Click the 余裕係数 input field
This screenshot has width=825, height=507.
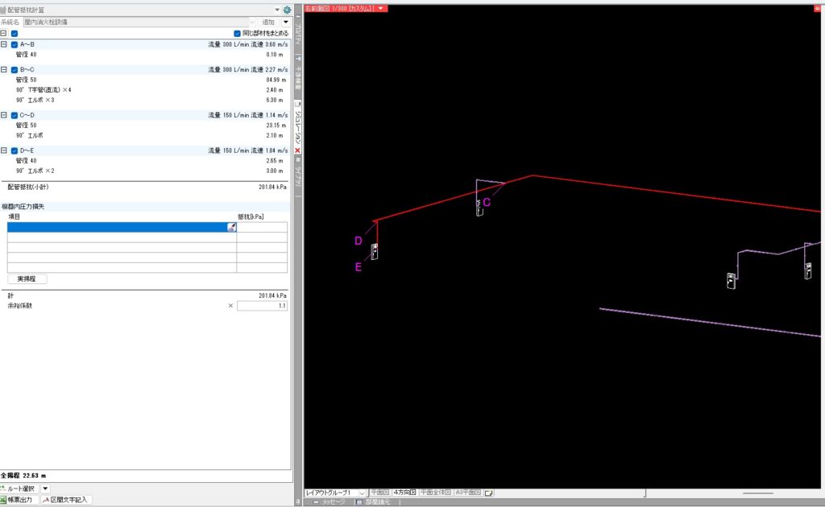point(261,306)
